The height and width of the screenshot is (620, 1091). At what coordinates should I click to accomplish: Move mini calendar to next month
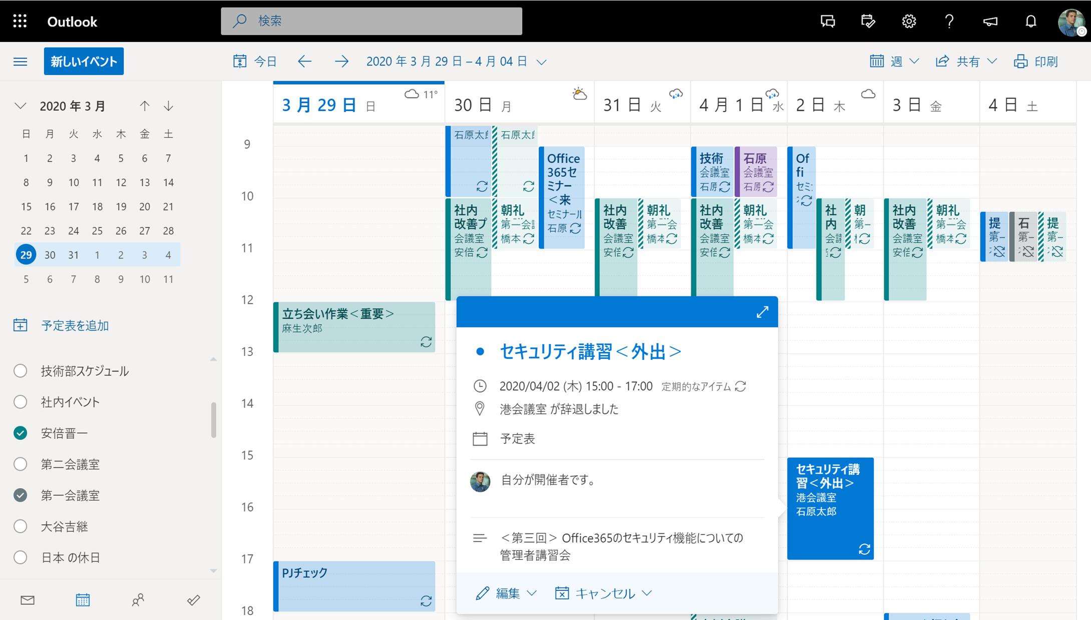168,106
